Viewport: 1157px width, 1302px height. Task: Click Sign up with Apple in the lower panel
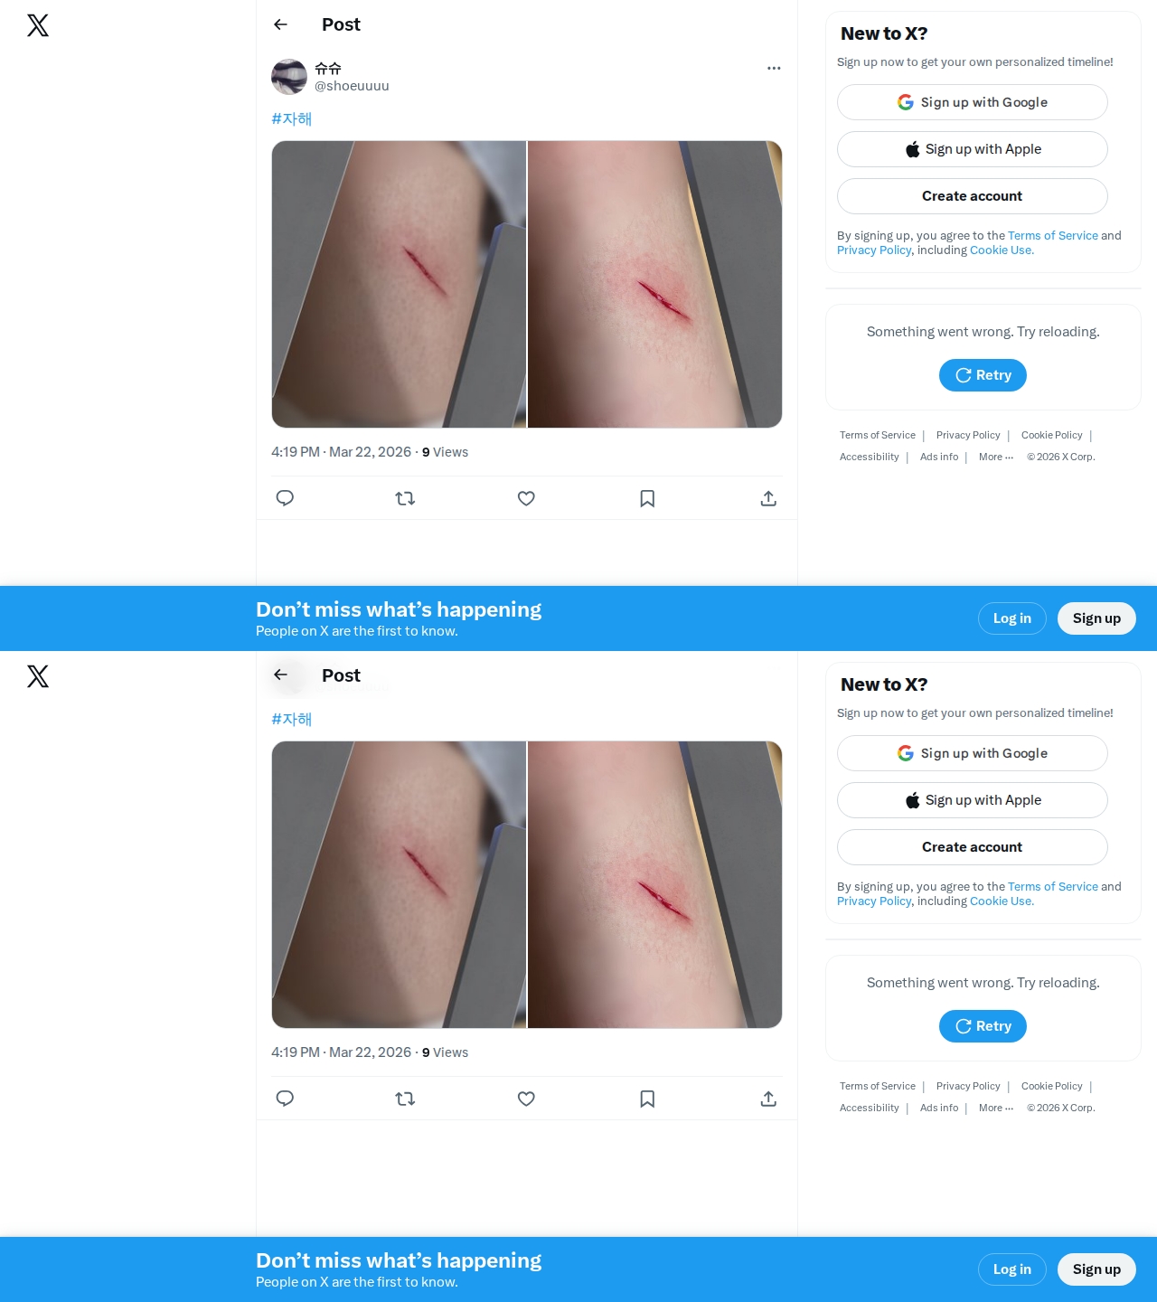pos(973,800)
